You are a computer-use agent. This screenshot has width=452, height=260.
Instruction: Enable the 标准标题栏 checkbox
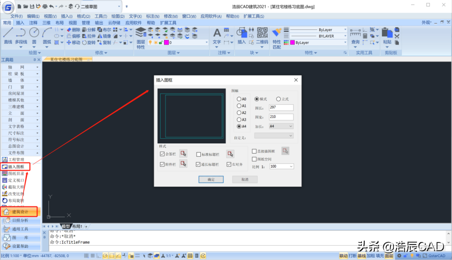click(199, 155)
